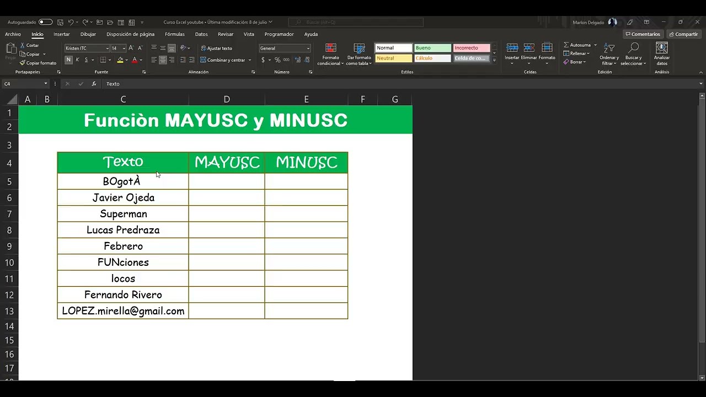Click the decrease indent icon

pos(183,60)
